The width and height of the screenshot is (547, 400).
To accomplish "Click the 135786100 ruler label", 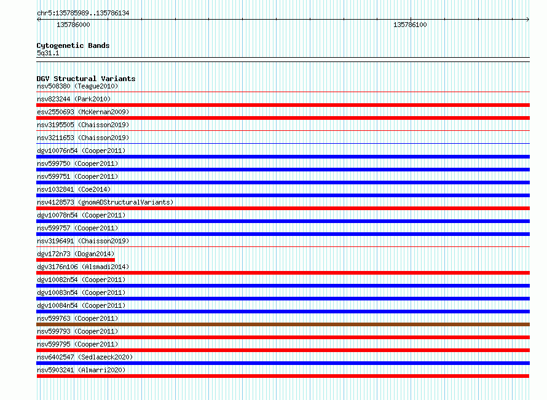I will 410,25.
